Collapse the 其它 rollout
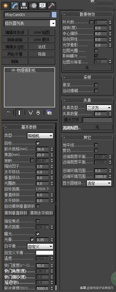Image resolution: width=116 pixels, height=292 pixels. [x=87, y=137]
